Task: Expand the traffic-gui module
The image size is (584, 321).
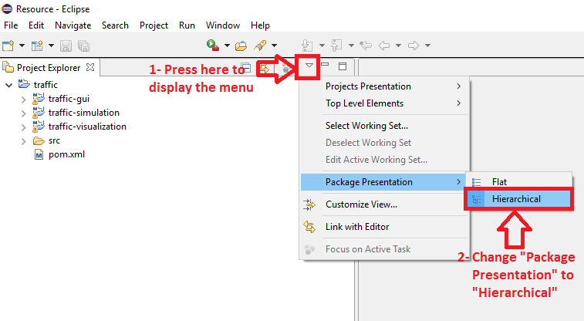Action: (23, 100)
